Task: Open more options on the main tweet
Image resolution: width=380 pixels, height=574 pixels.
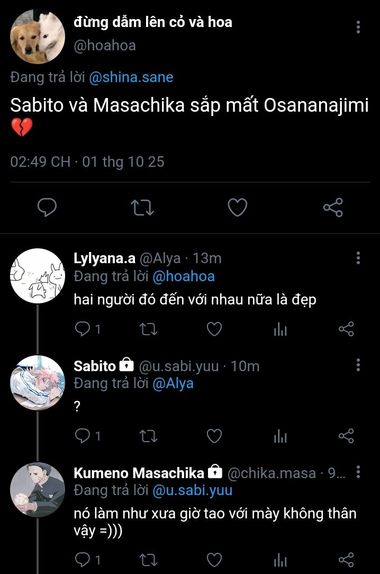Action: pos(358,27)
